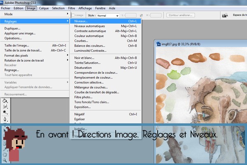Choose Courbe de transfert de dégradé
Viewport: 247px width, 165px height.
[x=105, y=92]
